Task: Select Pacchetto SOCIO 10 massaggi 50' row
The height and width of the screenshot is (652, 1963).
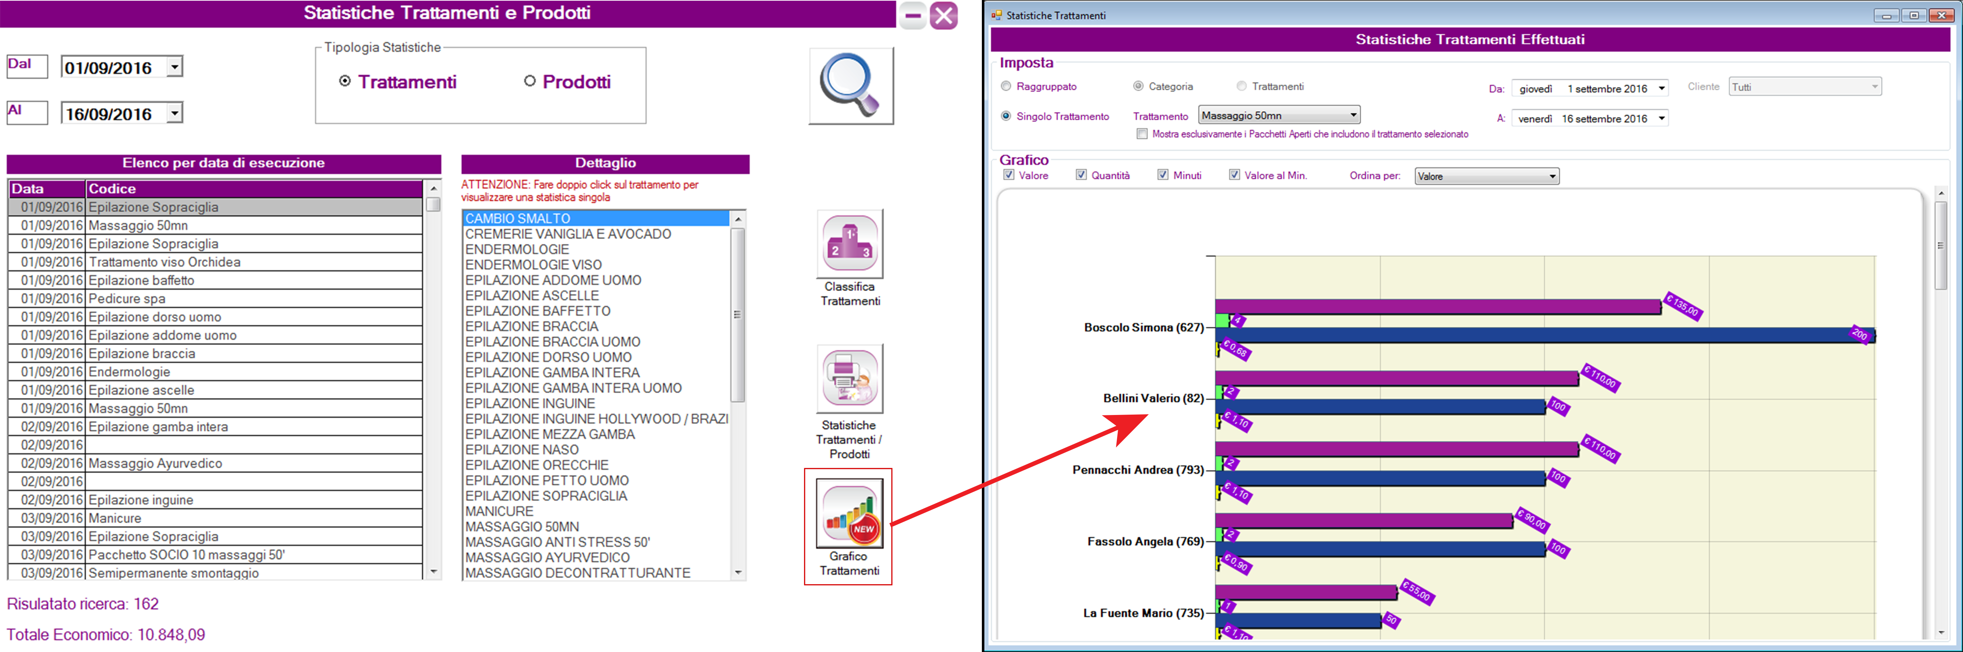Action: pos(215,554)
